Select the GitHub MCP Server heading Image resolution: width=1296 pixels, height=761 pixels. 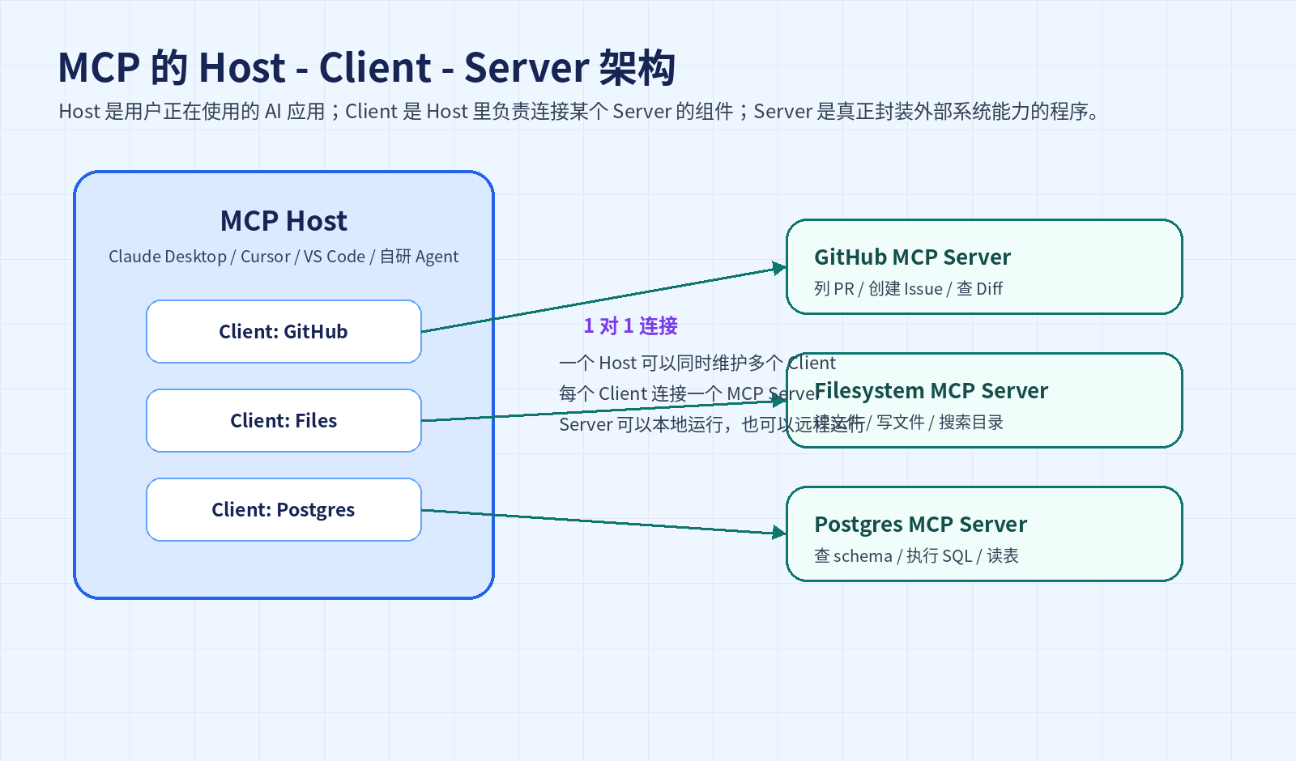point(912,257)
